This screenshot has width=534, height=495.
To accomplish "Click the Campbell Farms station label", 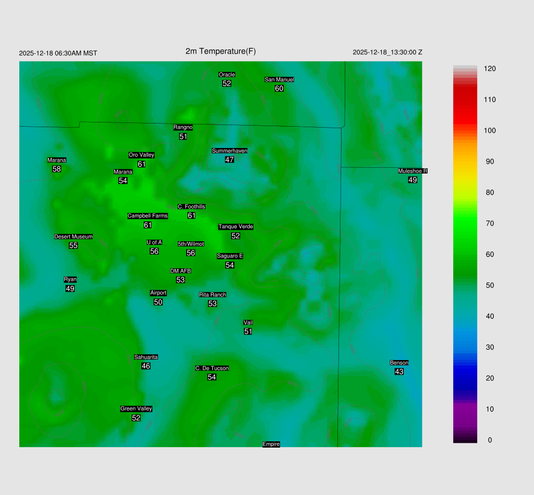I will click(x=148, y=216).
